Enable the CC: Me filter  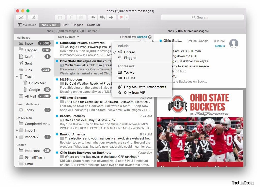[x=142, y=78]
